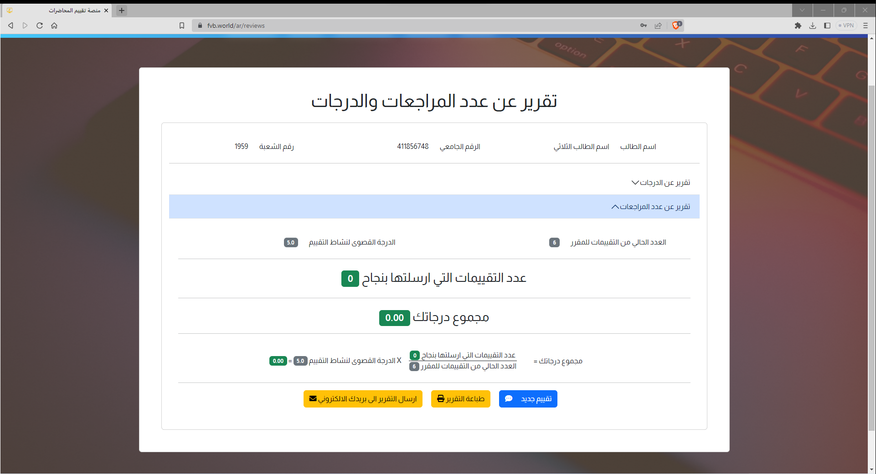Click the share icon in address bar
876x474 pixels.
(x=658, y=25)
